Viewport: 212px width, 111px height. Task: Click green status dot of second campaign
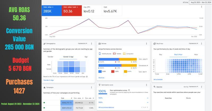pos(44,108)
